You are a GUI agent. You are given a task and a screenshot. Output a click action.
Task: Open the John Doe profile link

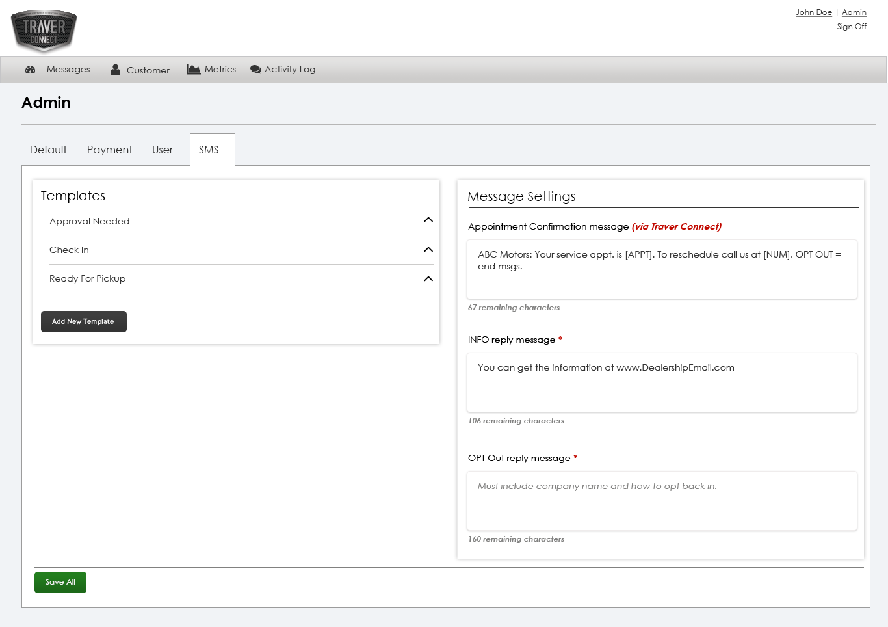[813, 12]
